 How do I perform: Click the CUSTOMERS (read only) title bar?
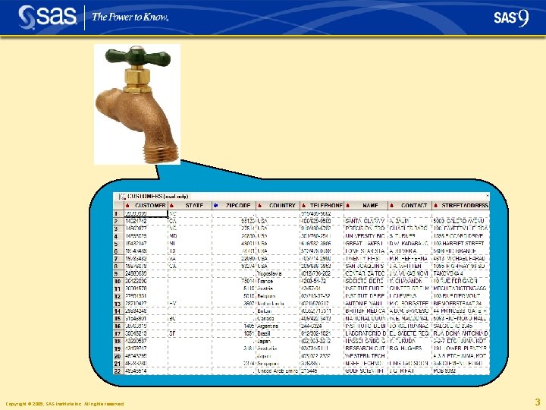tap(301, 197)
